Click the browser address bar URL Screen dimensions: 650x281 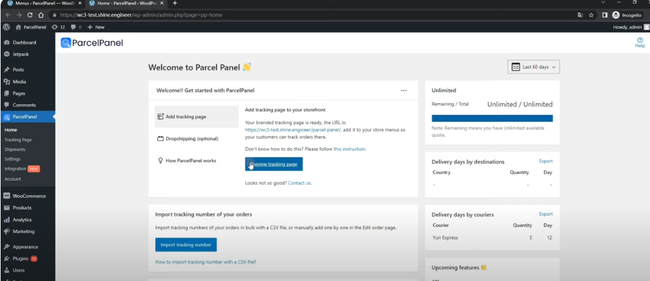[141, 15]
